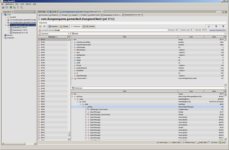229x150 pixels.
Task: Collapse the [343] array reference node
Action: tap(78, 102)
